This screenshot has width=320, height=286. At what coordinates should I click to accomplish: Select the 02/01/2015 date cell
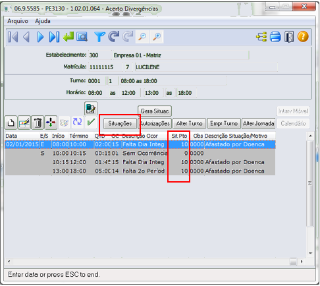tap(22, 144)
